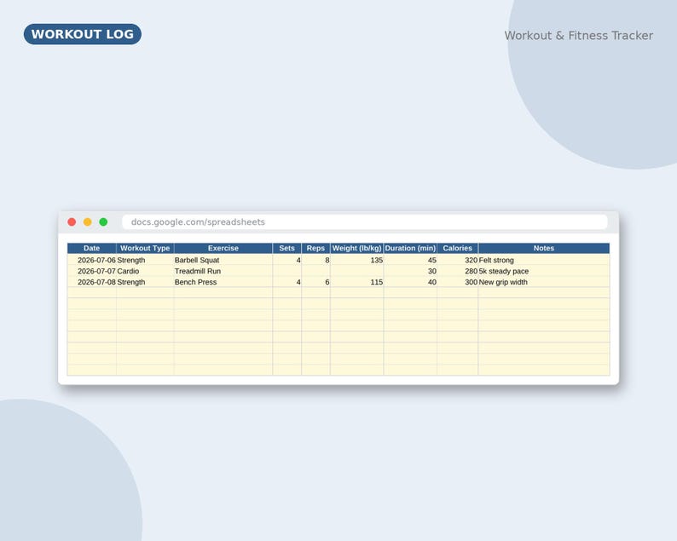Select the Cardio workout type cell
This screenshot has height=541, width=677.
click(x=145, y=271)
